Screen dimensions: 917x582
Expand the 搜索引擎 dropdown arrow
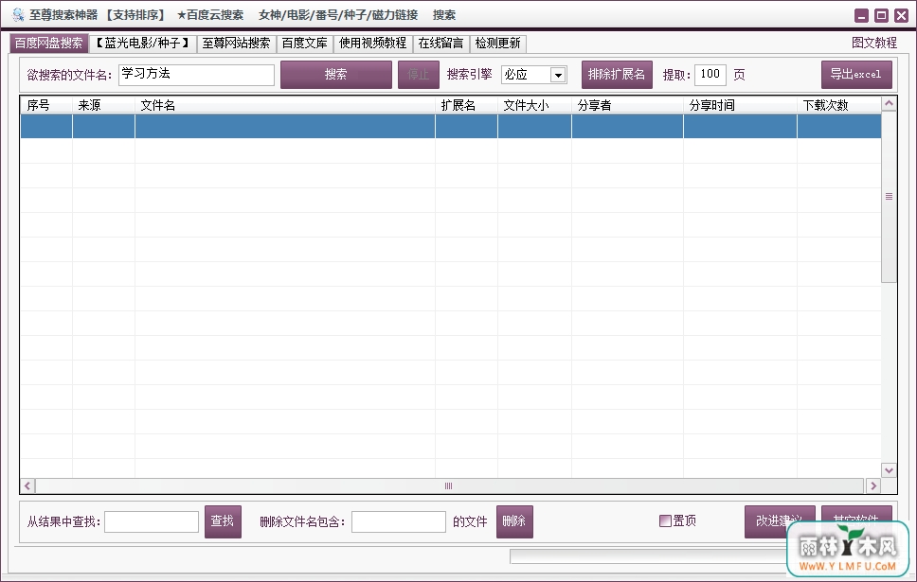[x=558, y=75]
